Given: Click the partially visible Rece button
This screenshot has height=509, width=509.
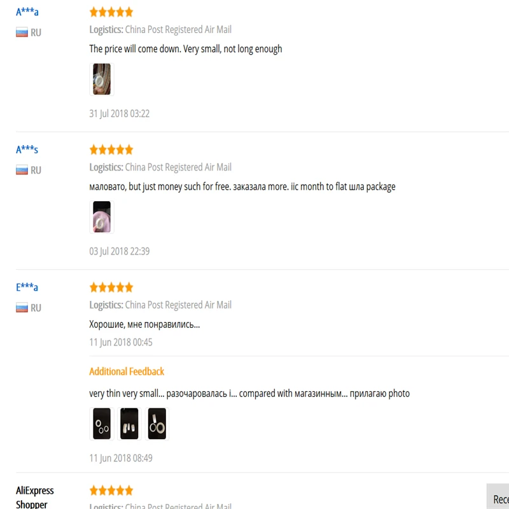Looking at the screenshot, I should [498, 497].
